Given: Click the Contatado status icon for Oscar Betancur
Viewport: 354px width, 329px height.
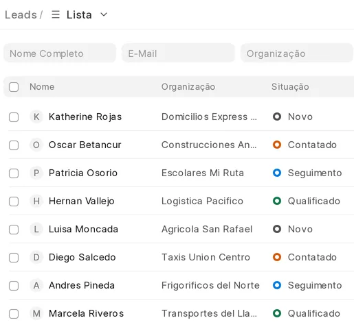Looking at the screenshot, I should [x=277, y=145].
